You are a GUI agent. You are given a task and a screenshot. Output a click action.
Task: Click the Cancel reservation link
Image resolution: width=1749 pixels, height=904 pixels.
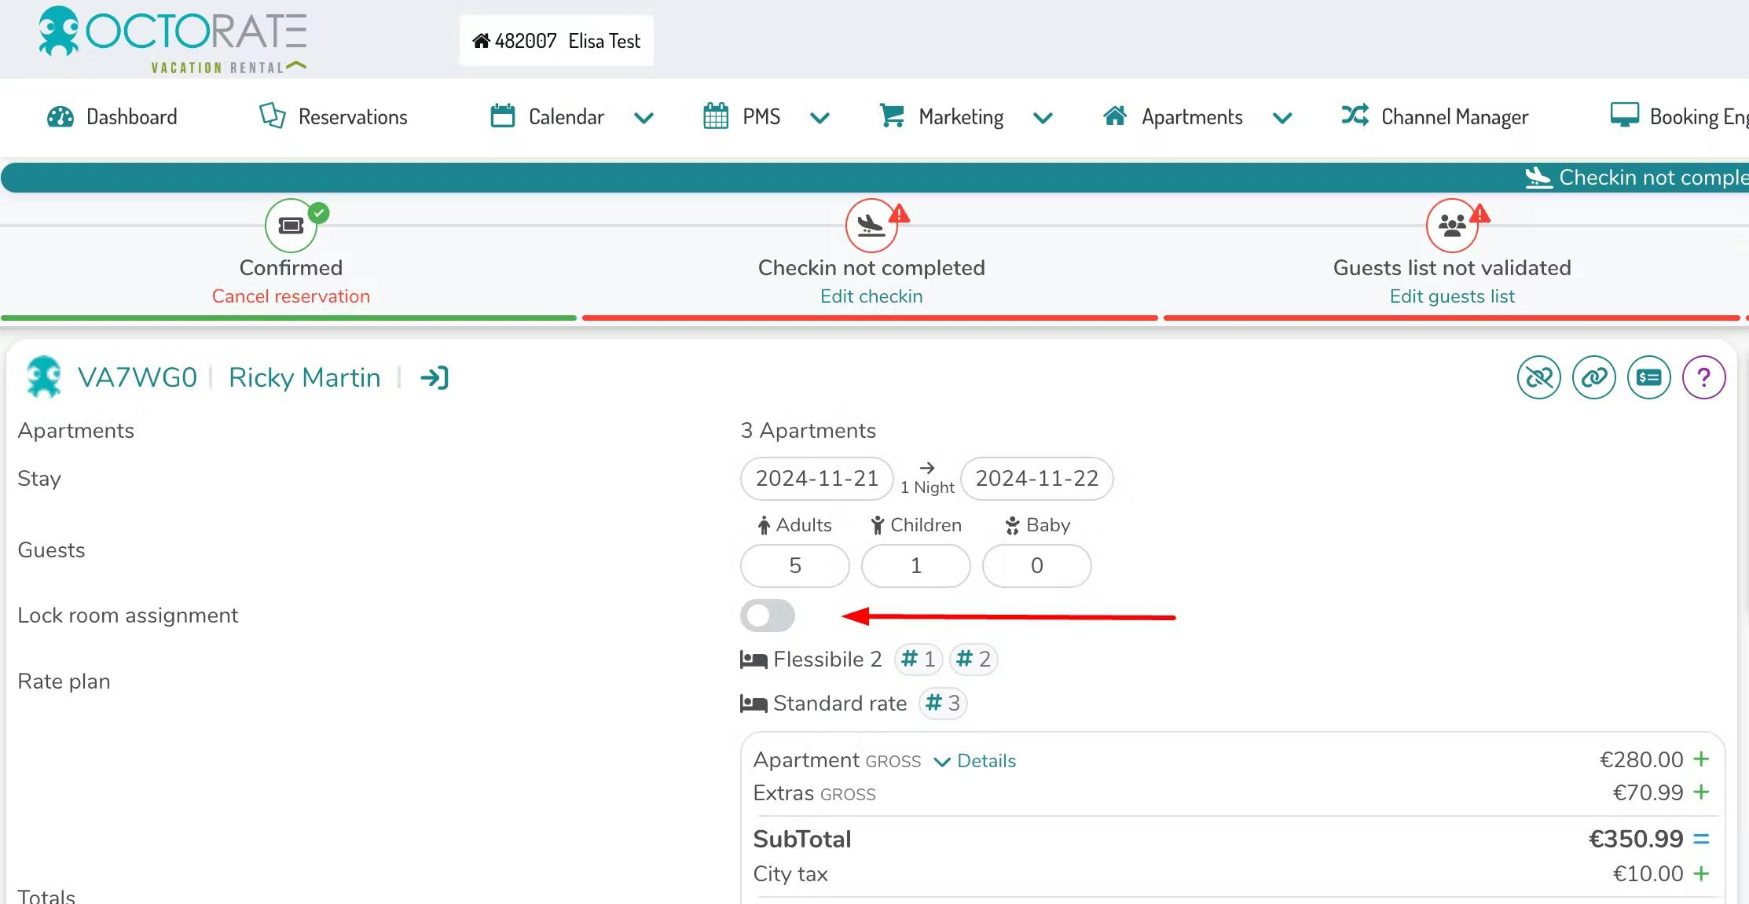click(291, 296)
